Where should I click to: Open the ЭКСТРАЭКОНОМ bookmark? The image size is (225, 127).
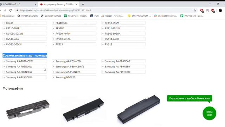(x=139, y=16)
